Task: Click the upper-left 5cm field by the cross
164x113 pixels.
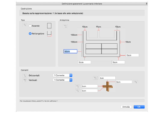Action: [x=90, y=86]
